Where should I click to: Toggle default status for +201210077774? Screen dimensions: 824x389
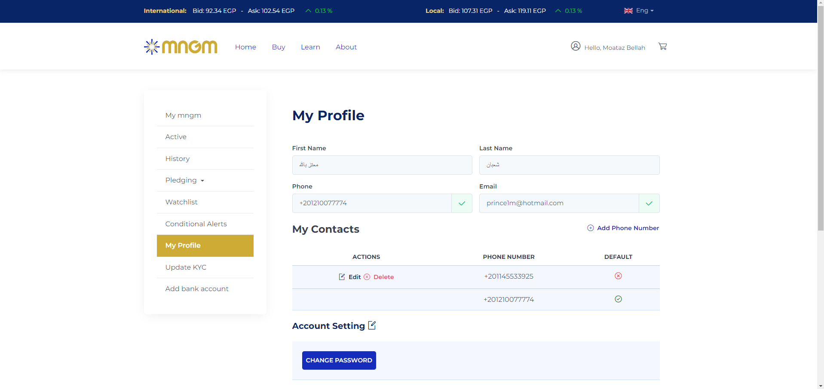618,299
